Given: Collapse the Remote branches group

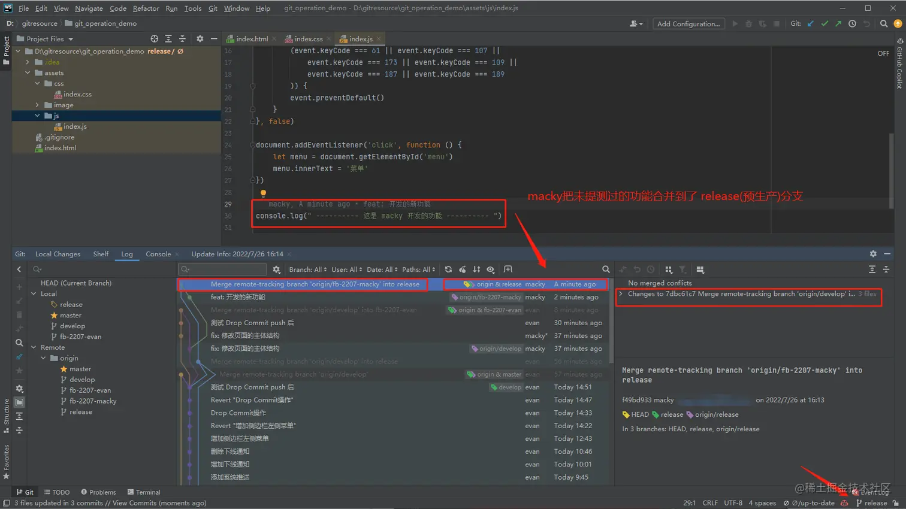Looking at the screenshot, I should [x=34, y=348].
